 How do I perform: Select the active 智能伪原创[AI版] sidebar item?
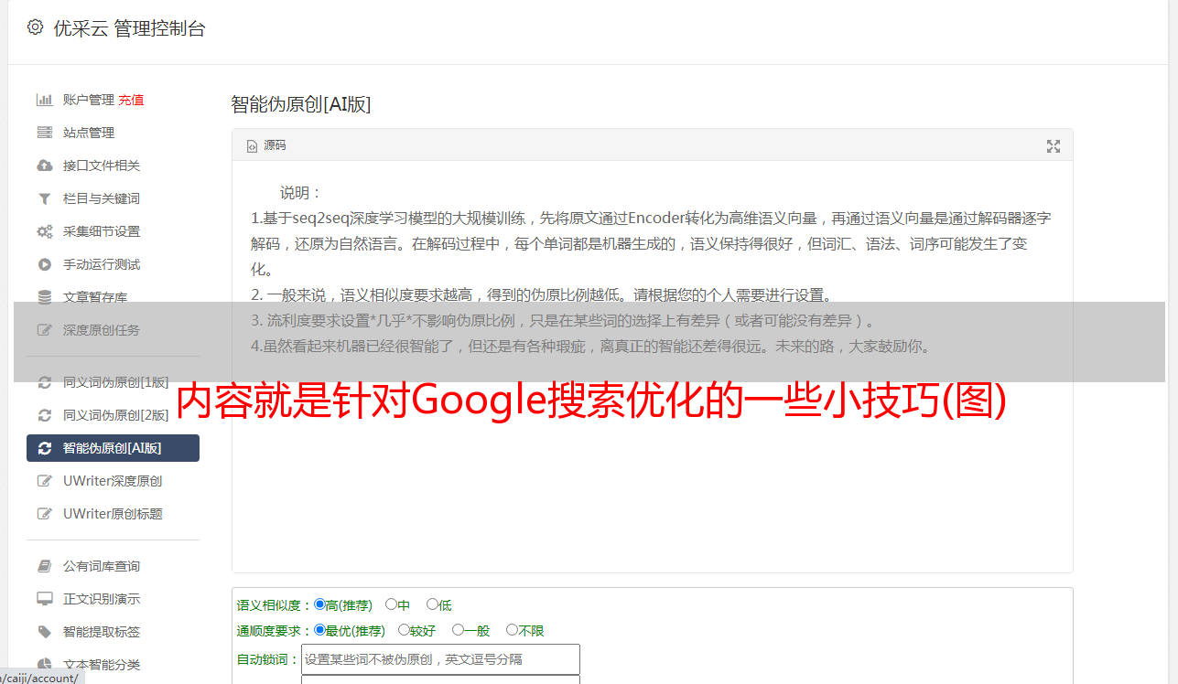click(113, 448)
